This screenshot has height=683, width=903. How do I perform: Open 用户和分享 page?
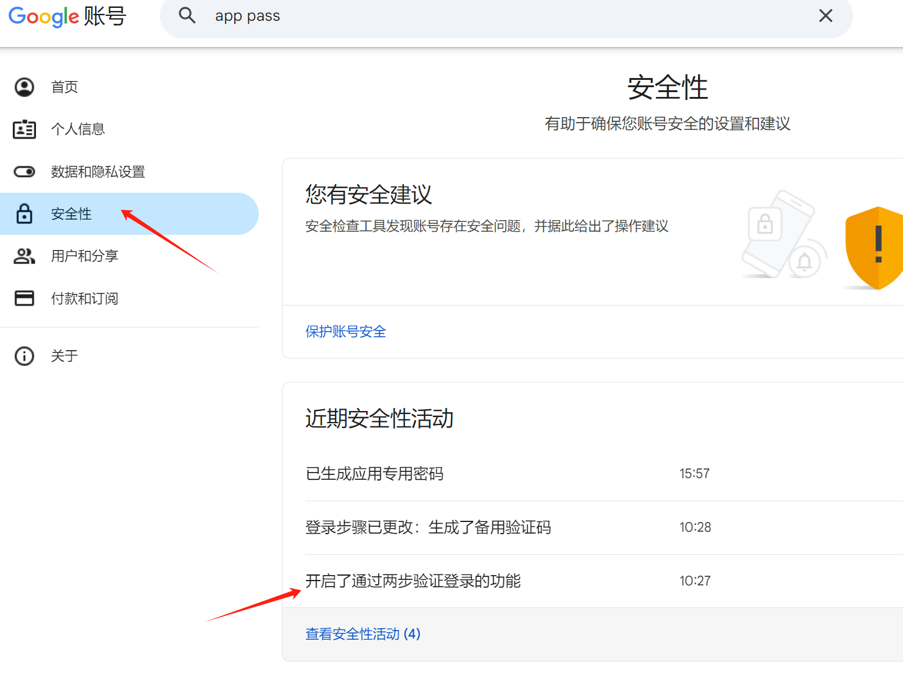coord(129,256)
